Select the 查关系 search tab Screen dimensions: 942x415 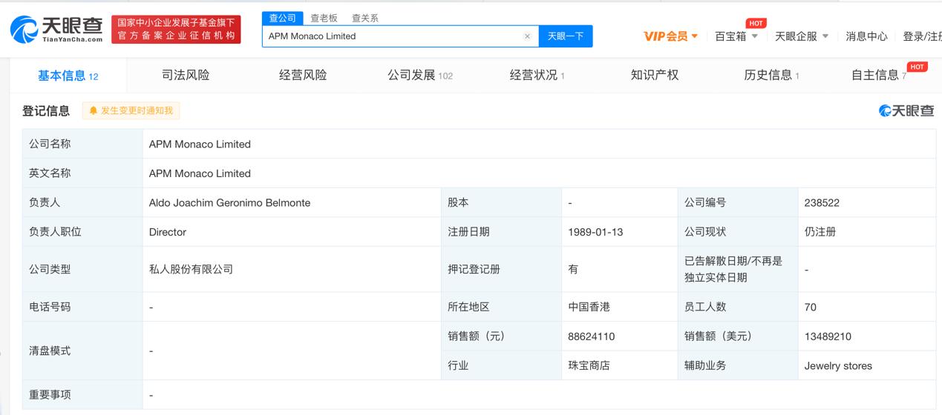pyautogui.click(x=365, y=18)
